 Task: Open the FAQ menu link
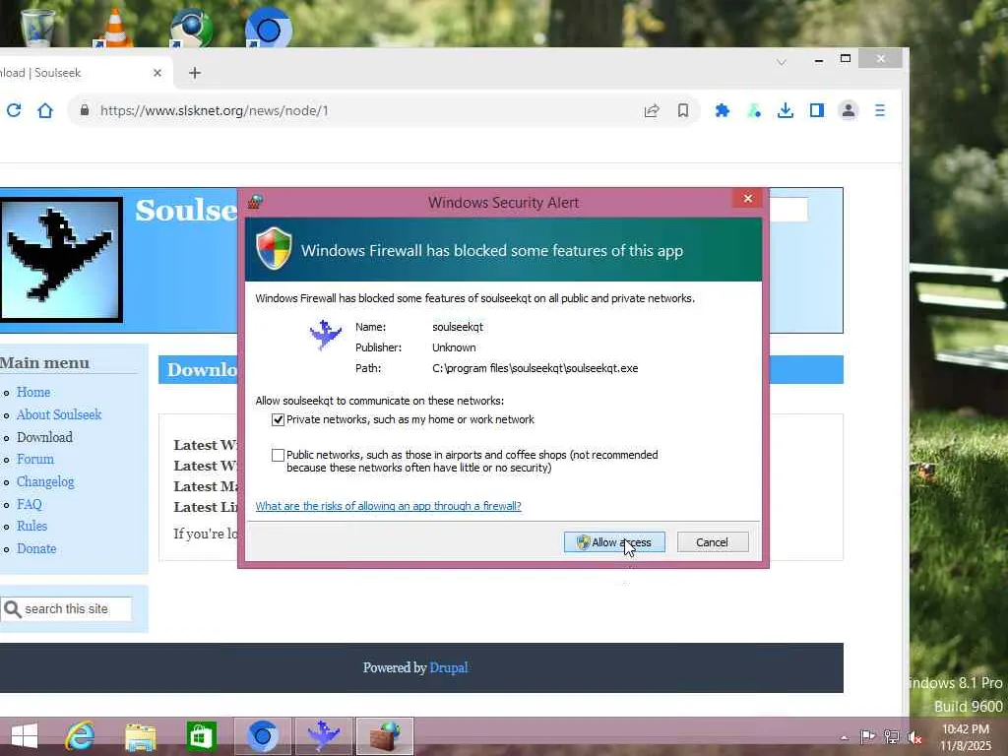tap(29, 504)
